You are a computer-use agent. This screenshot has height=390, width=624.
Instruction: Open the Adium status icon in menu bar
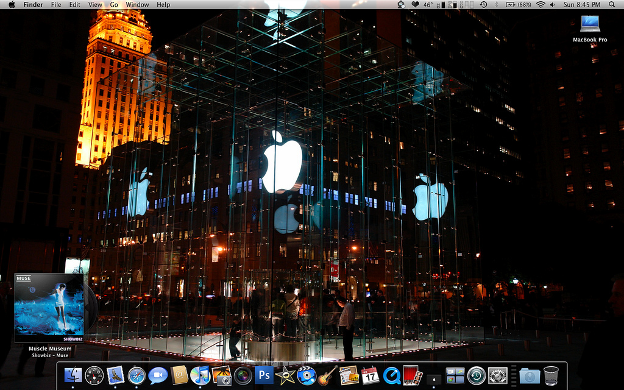point(401,4)
